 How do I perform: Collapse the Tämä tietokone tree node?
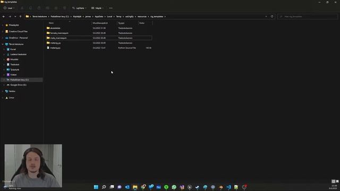click(3, 44)
